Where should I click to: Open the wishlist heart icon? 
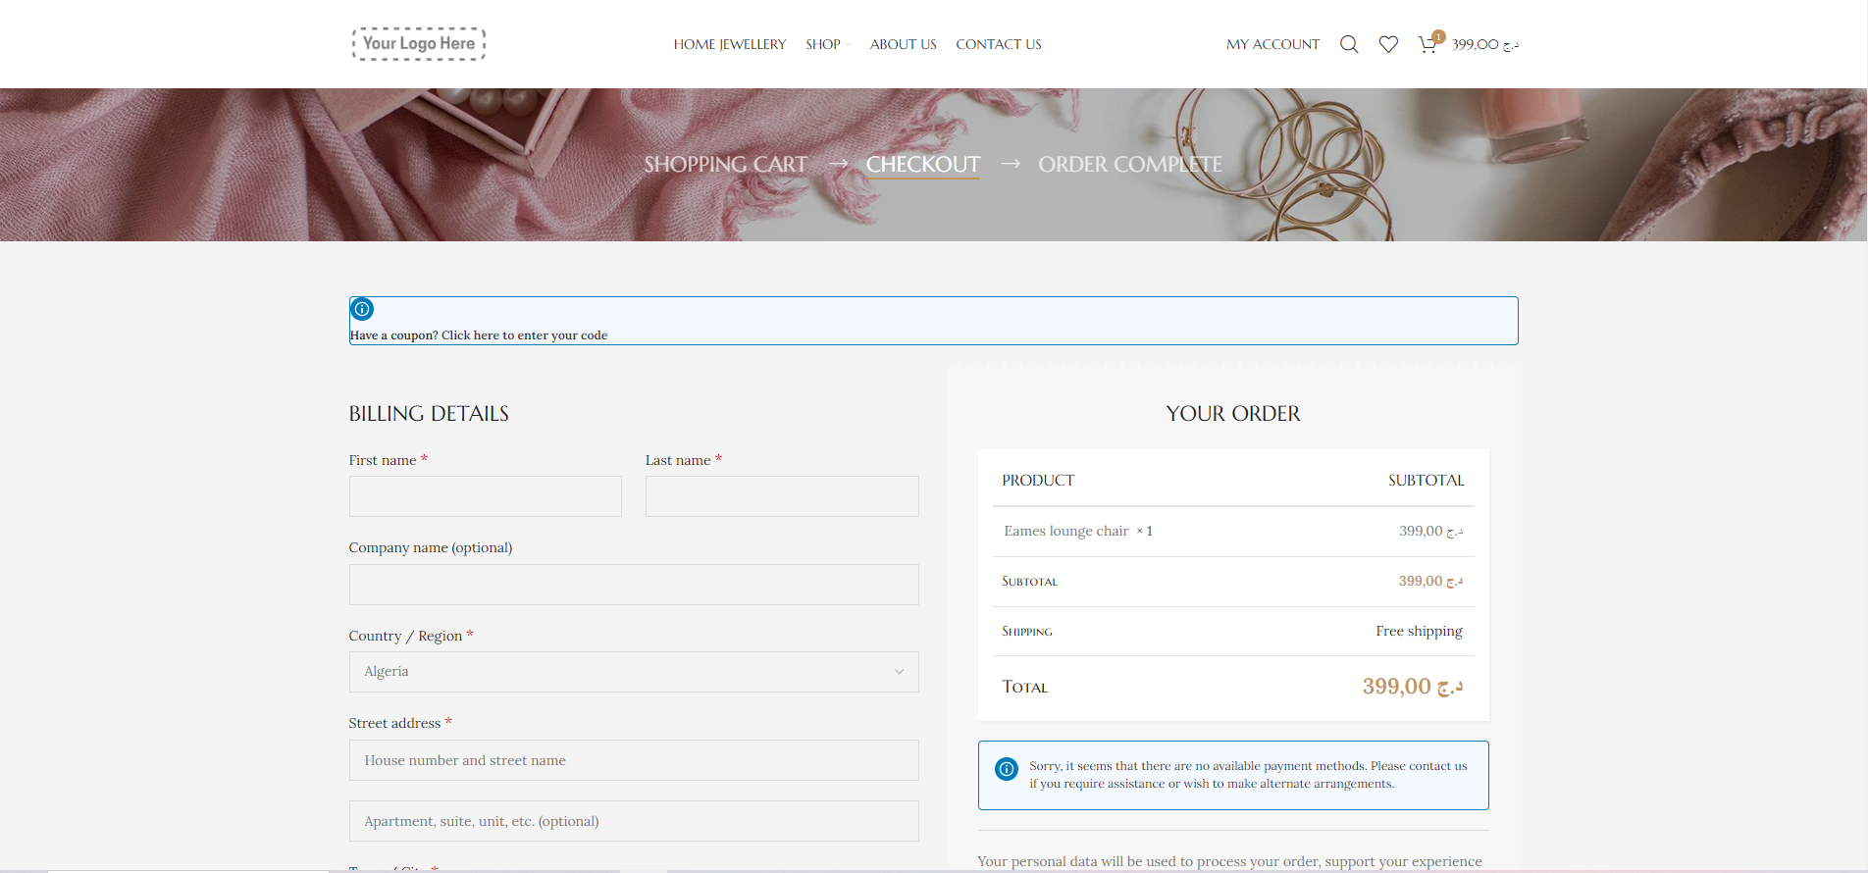tap(1388, 44)
